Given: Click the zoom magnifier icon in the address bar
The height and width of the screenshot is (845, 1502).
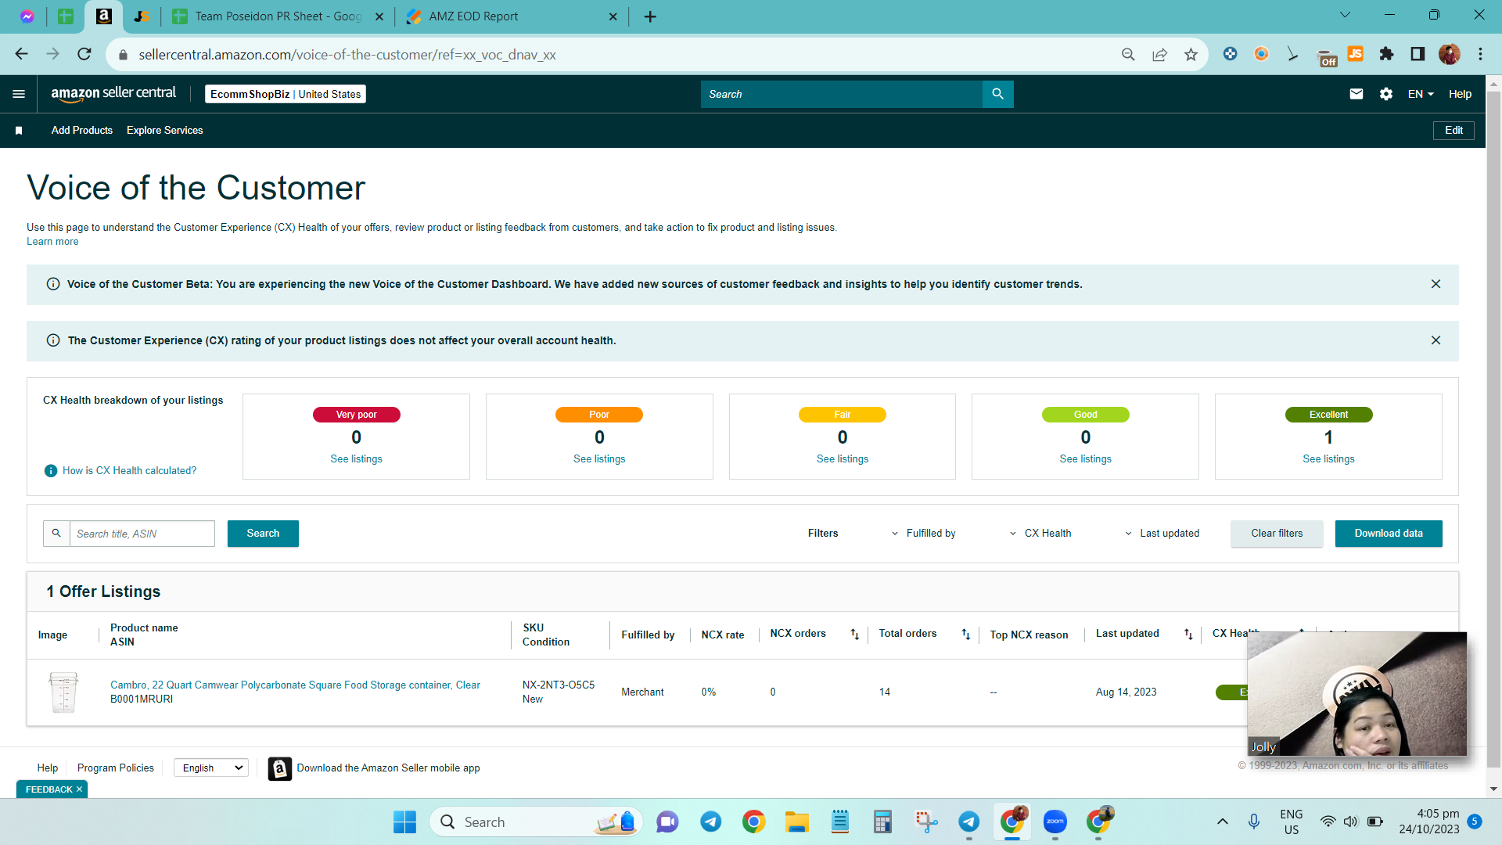Looking at the screenshot, I should (1128, 54).
